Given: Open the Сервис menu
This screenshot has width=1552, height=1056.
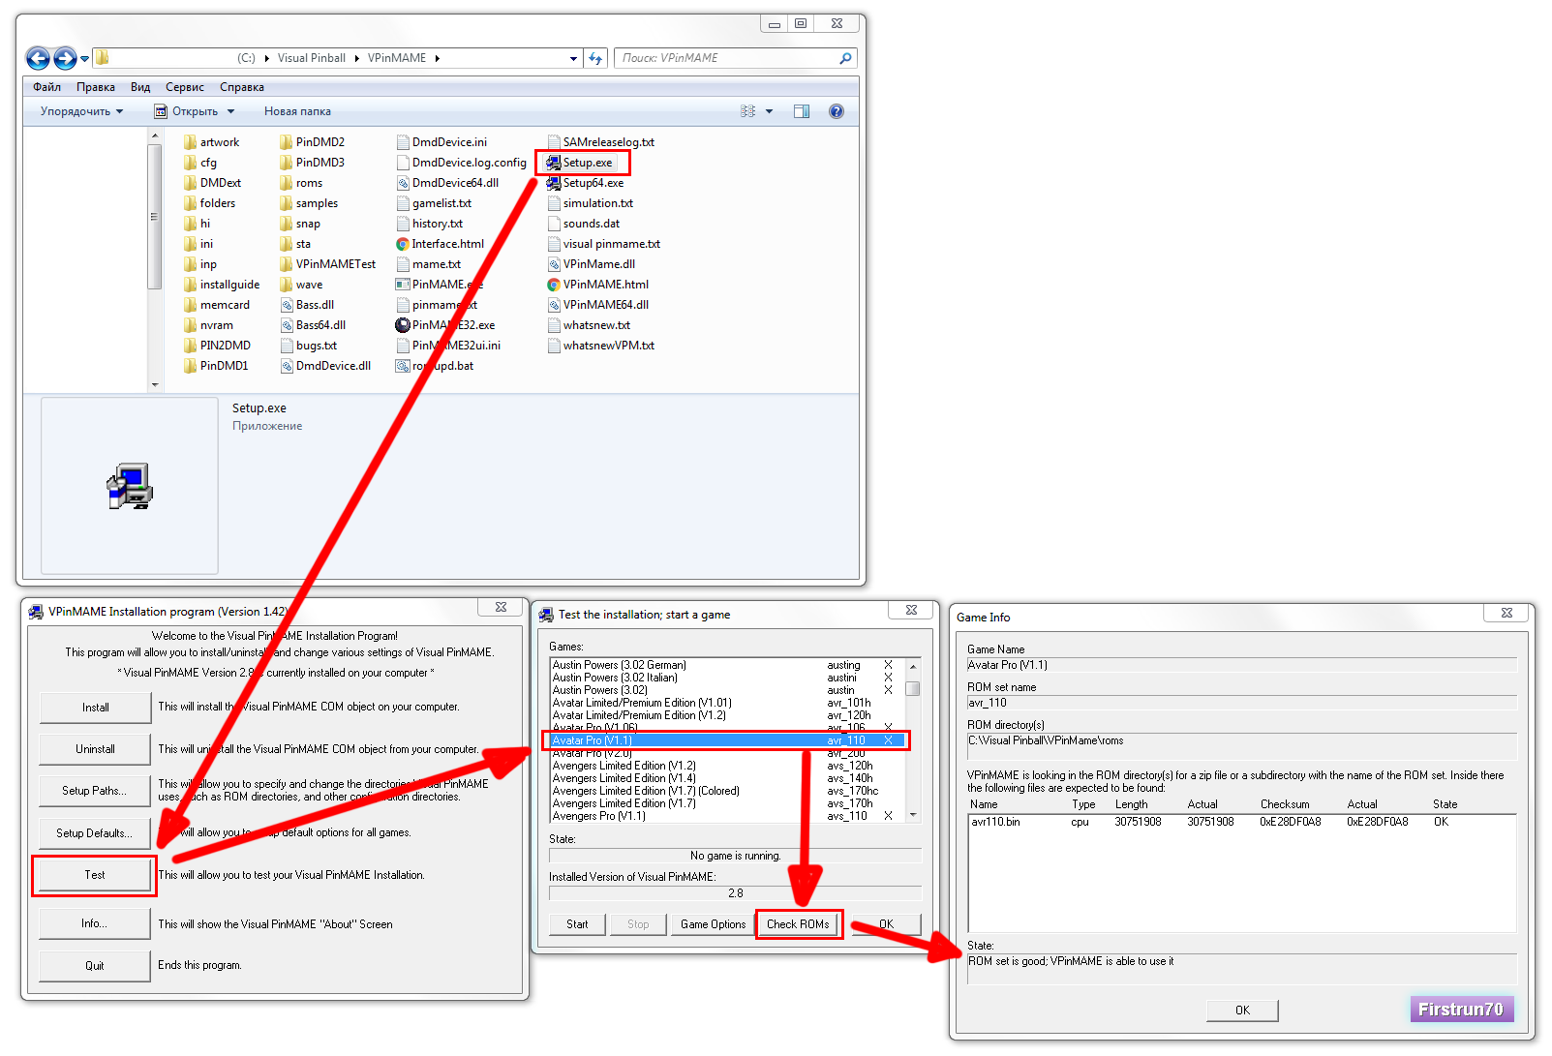Looking at the screenshot, I should pos(185,87).
